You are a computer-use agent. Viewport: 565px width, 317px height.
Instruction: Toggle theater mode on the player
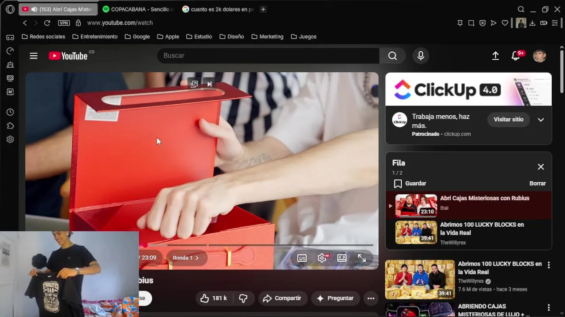pyautogui.click(x=342, y=258)
